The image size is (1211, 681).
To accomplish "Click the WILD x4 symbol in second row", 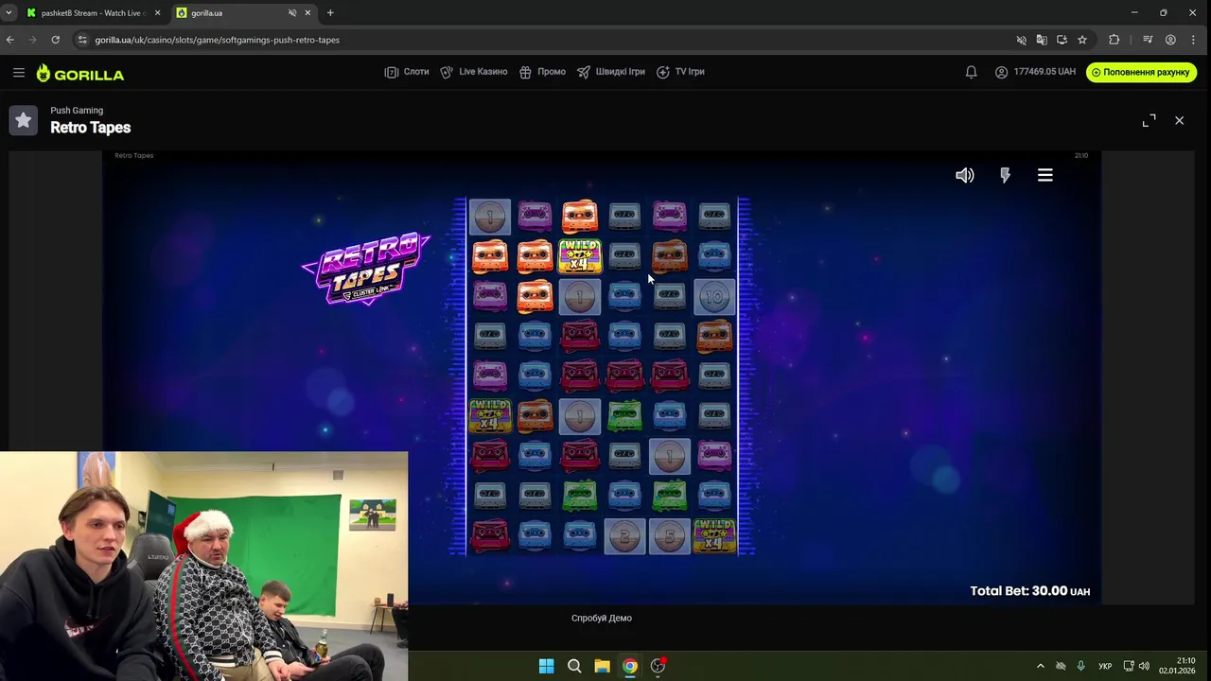I will tap(580, 256).
